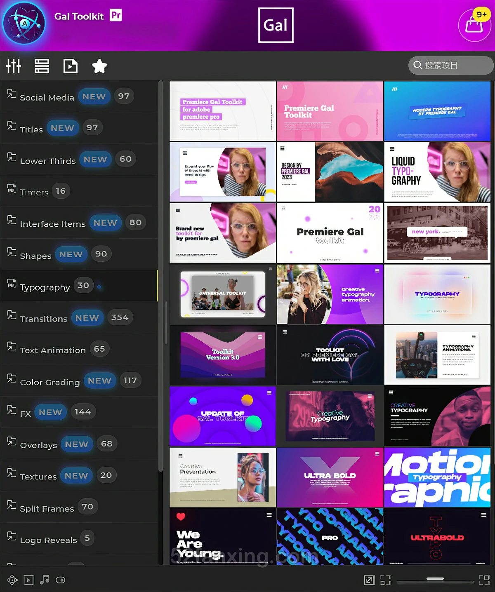495x592 pixels.
Task: Select the 'Toolkit Version 3.0' thumbnail
Action: (x=223, y=355)
